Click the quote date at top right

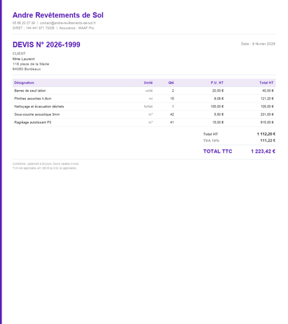coord(258,44)
